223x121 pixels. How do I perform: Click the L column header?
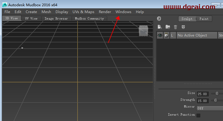[173, 35]
